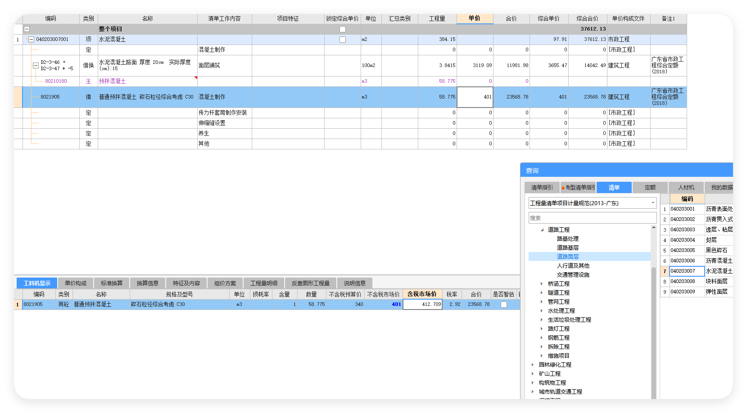
Task: Select the 定额 tab in 查询 panel
Action: (x=650, y=188)
